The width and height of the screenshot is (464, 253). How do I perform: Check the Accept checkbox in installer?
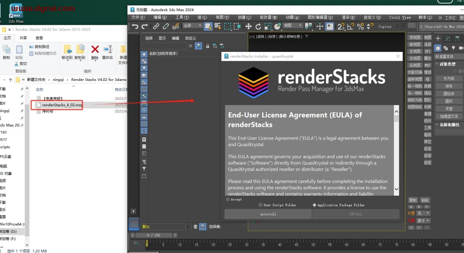tap(228, 200)
